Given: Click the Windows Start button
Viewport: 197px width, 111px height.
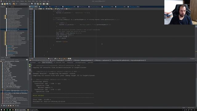Looking at the screenshot, I should tap(1, 110).
